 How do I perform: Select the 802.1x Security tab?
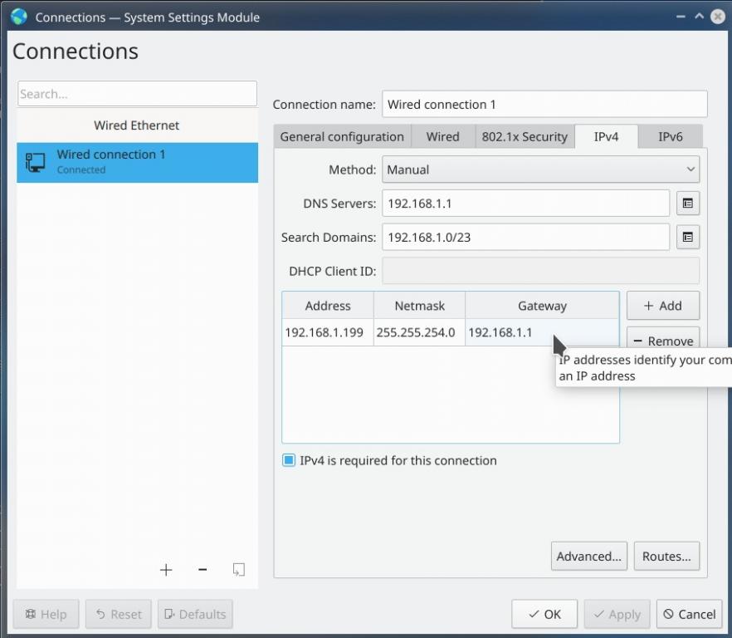coord(525,137)
